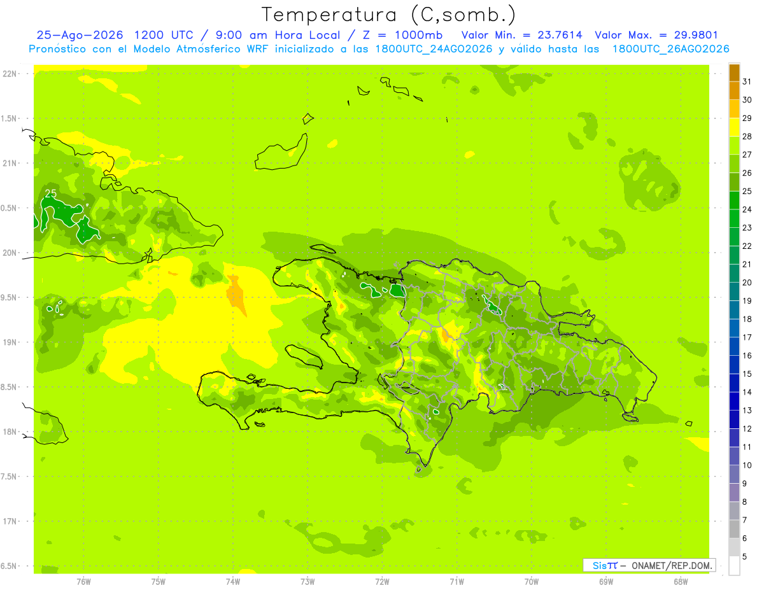Click the longitude label "75W"
The width and height of the screenshot is (764, 590).
click(159, 582)
